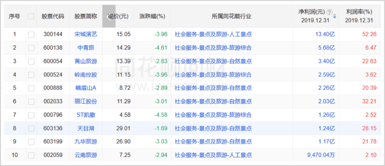Screen dimensions: 385x166
Task: Open the 云南旅游 stock link
Action: click(86, 155)
